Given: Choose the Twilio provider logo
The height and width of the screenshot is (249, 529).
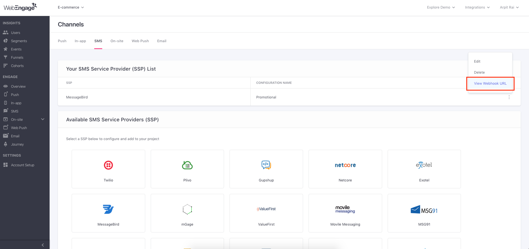Looking at the screenshot, I should (108, 165).
